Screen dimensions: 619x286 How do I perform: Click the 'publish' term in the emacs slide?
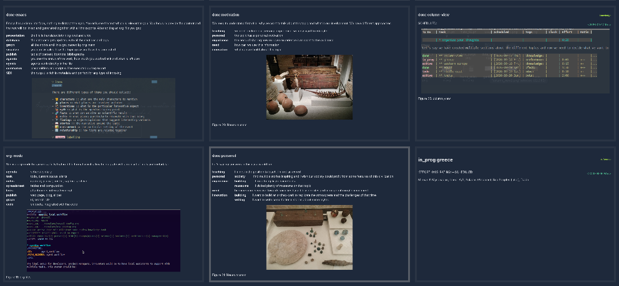(11, 54)
